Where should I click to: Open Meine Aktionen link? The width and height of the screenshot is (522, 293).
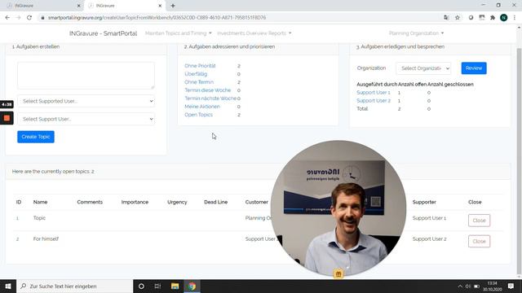[202, 107]
